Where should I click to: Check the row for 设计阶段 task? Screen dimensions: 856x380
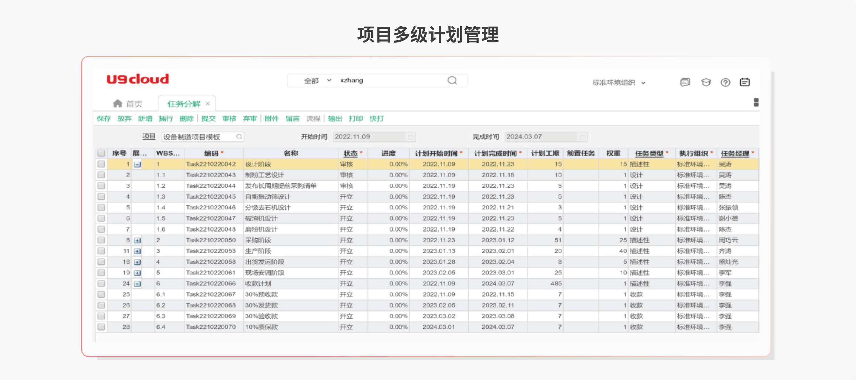pos(101,164)
